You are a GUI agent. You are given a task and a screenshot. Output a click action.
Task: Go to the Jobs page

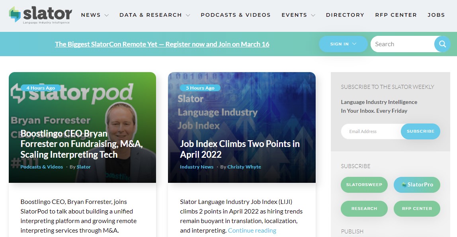point(436,15)
